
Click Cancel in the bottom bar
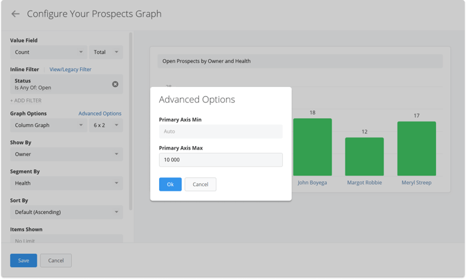56,260
